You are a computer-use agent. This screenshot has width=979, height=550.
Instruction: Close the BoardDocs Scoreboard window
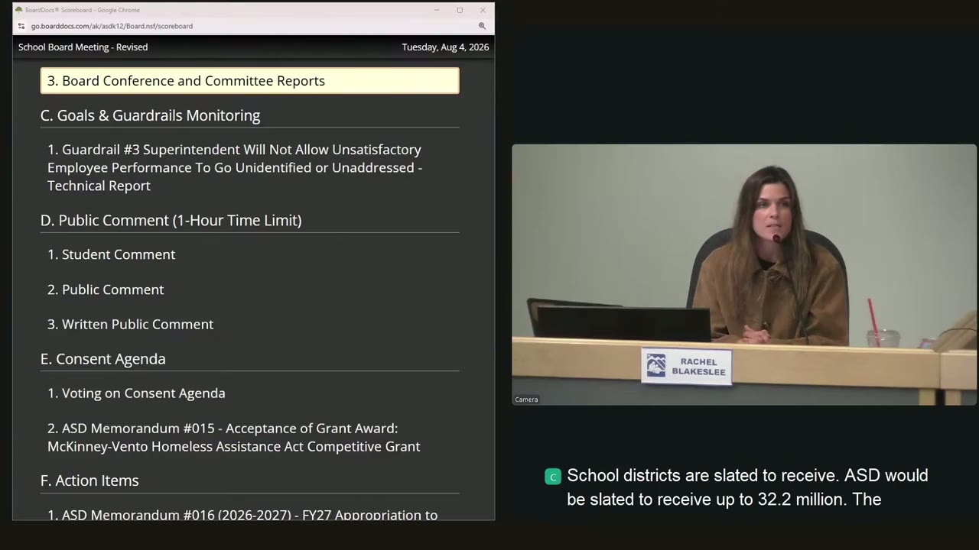tap(483, 10)
